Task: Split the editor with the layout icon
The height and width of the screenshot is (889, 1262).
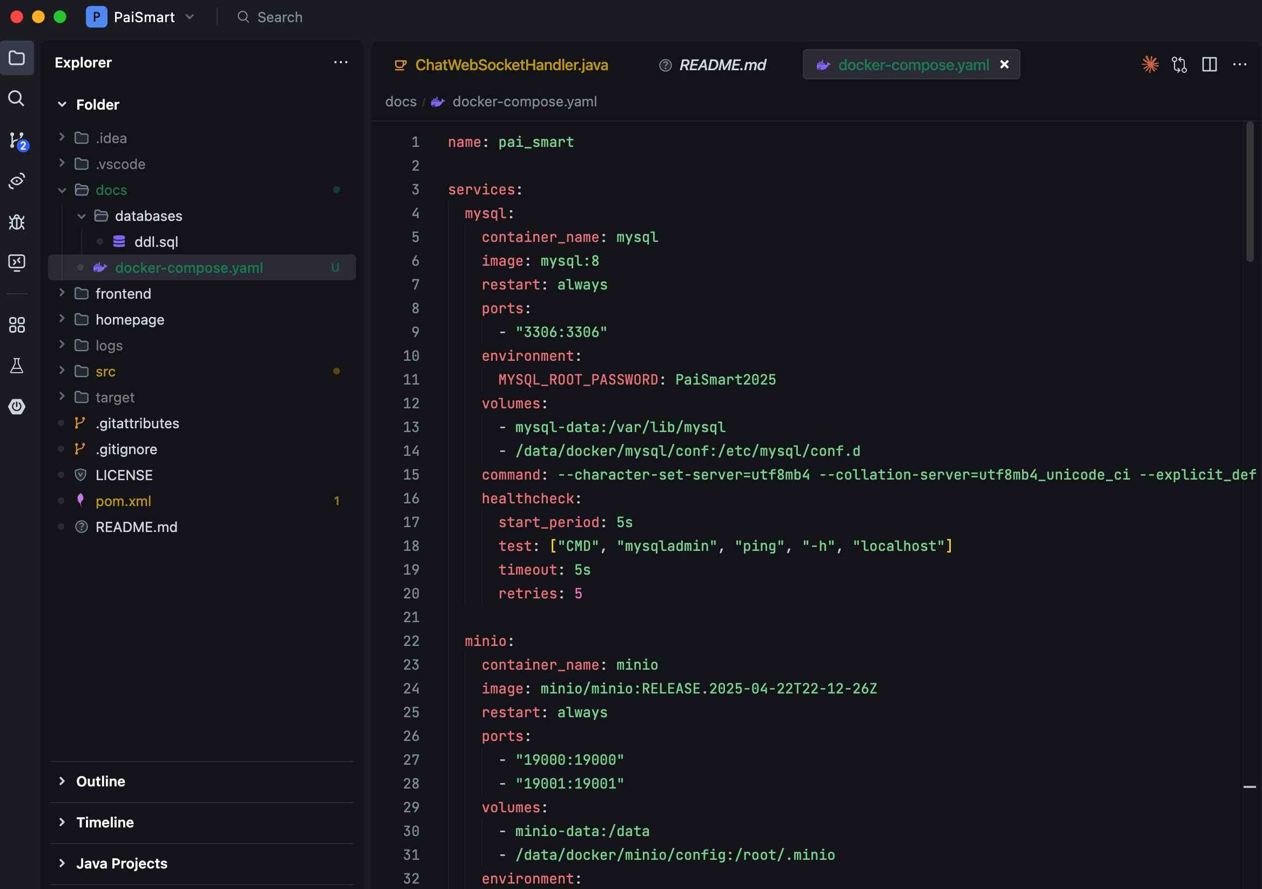Action: (1209, 65)
